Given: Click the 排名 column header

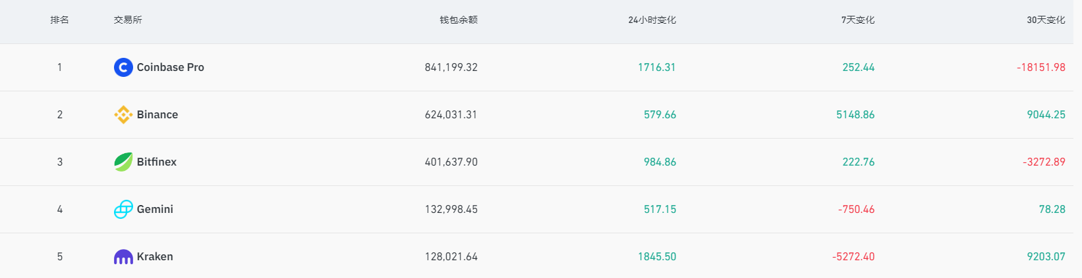Looking at the screenshot, I should (x=60, y=20).
